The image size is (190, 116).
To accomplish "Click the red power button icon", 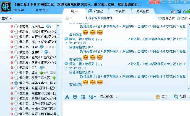I will point(154,2).
